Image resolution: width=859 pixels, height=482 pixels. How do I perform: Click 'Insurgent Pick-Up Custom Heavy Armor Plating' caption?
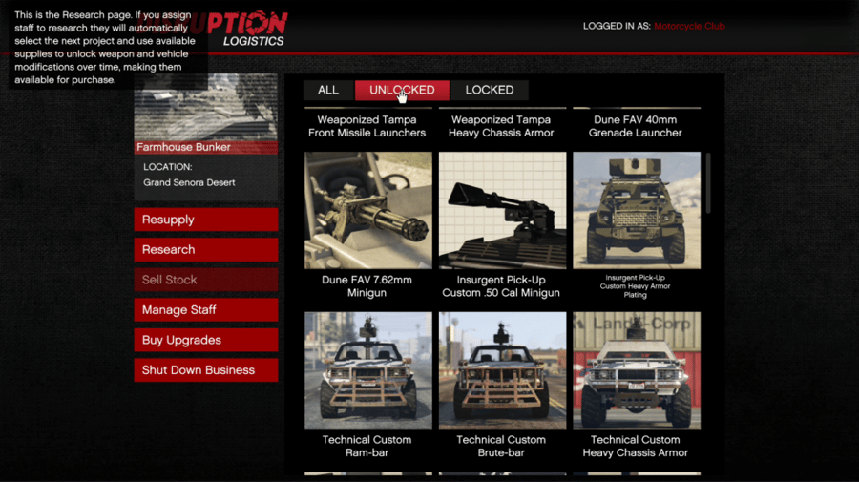pos(636,286)
